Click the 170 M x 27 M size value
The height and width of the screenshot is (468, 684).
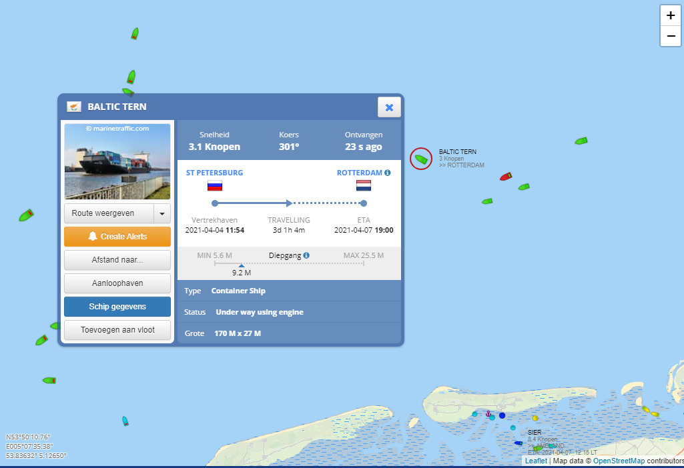[238, 333]
